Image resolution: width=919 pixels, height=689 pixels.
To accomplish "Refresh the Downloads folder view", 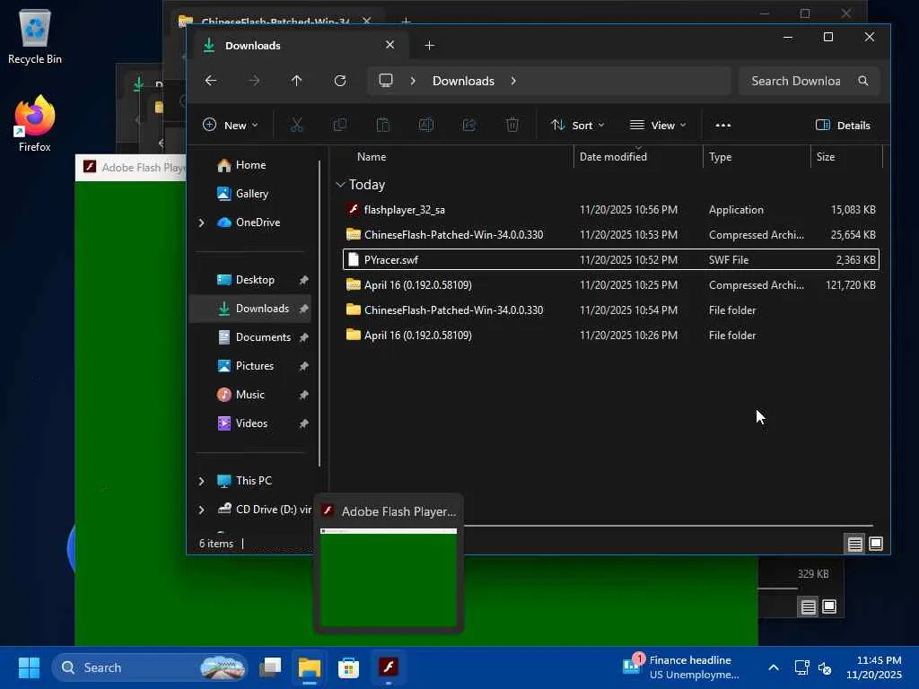I will point(340,81).
